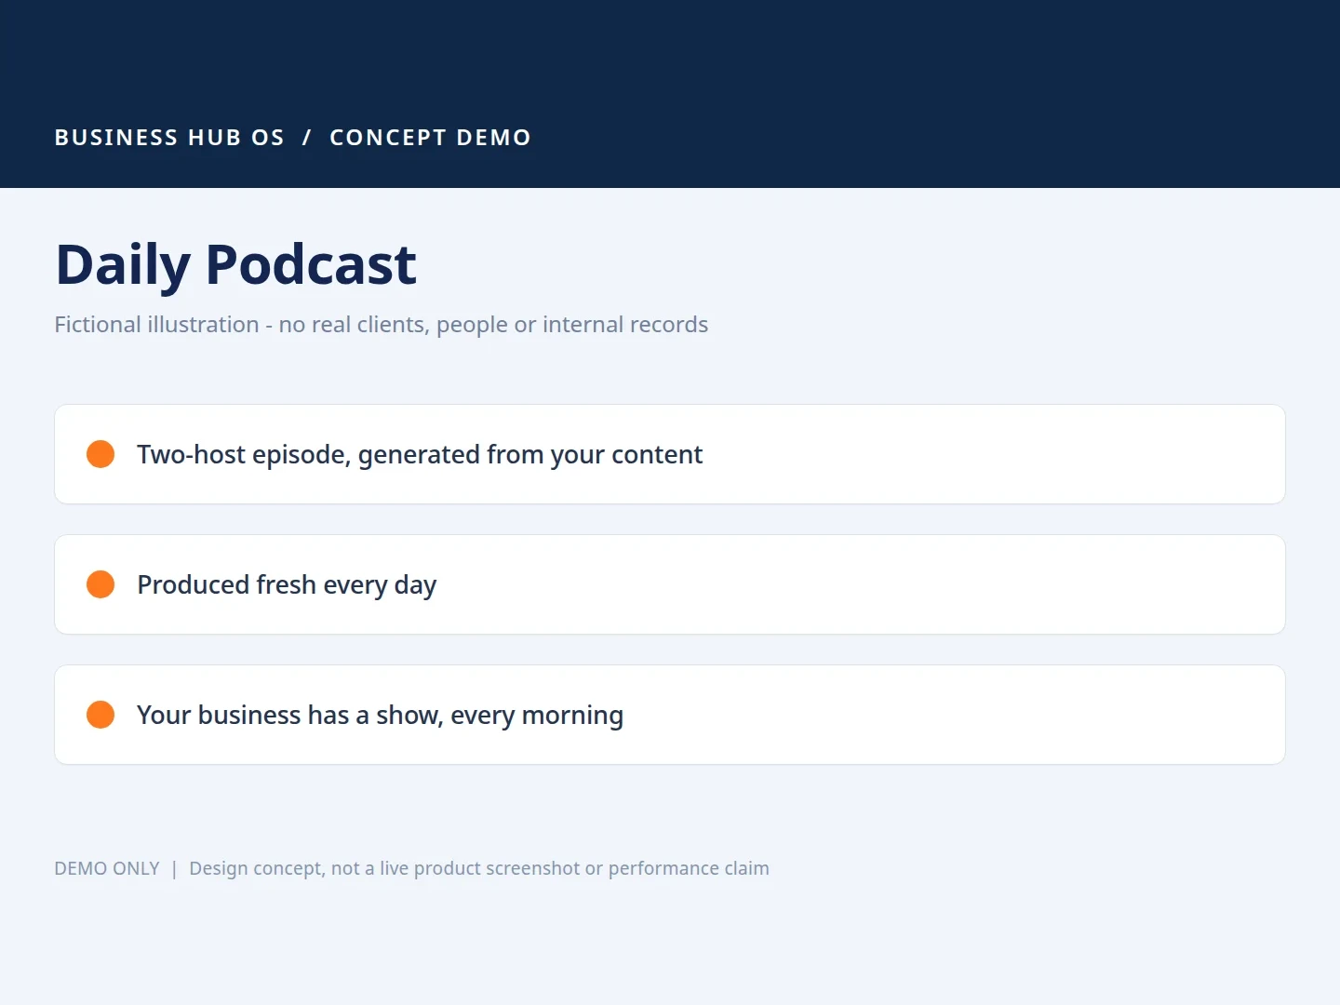
Task: Click the orange dot beside "Two-host episode"
Action: click(x=100, y=454)
